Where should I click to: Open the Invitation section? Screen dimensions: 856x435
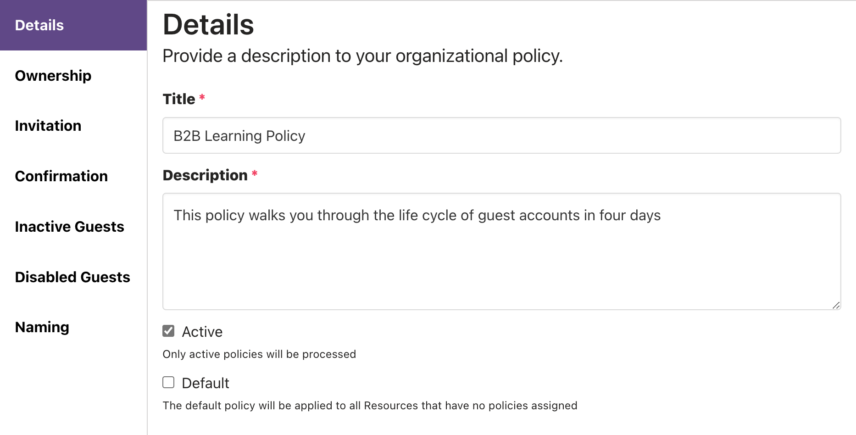click(x=48, y=125)
